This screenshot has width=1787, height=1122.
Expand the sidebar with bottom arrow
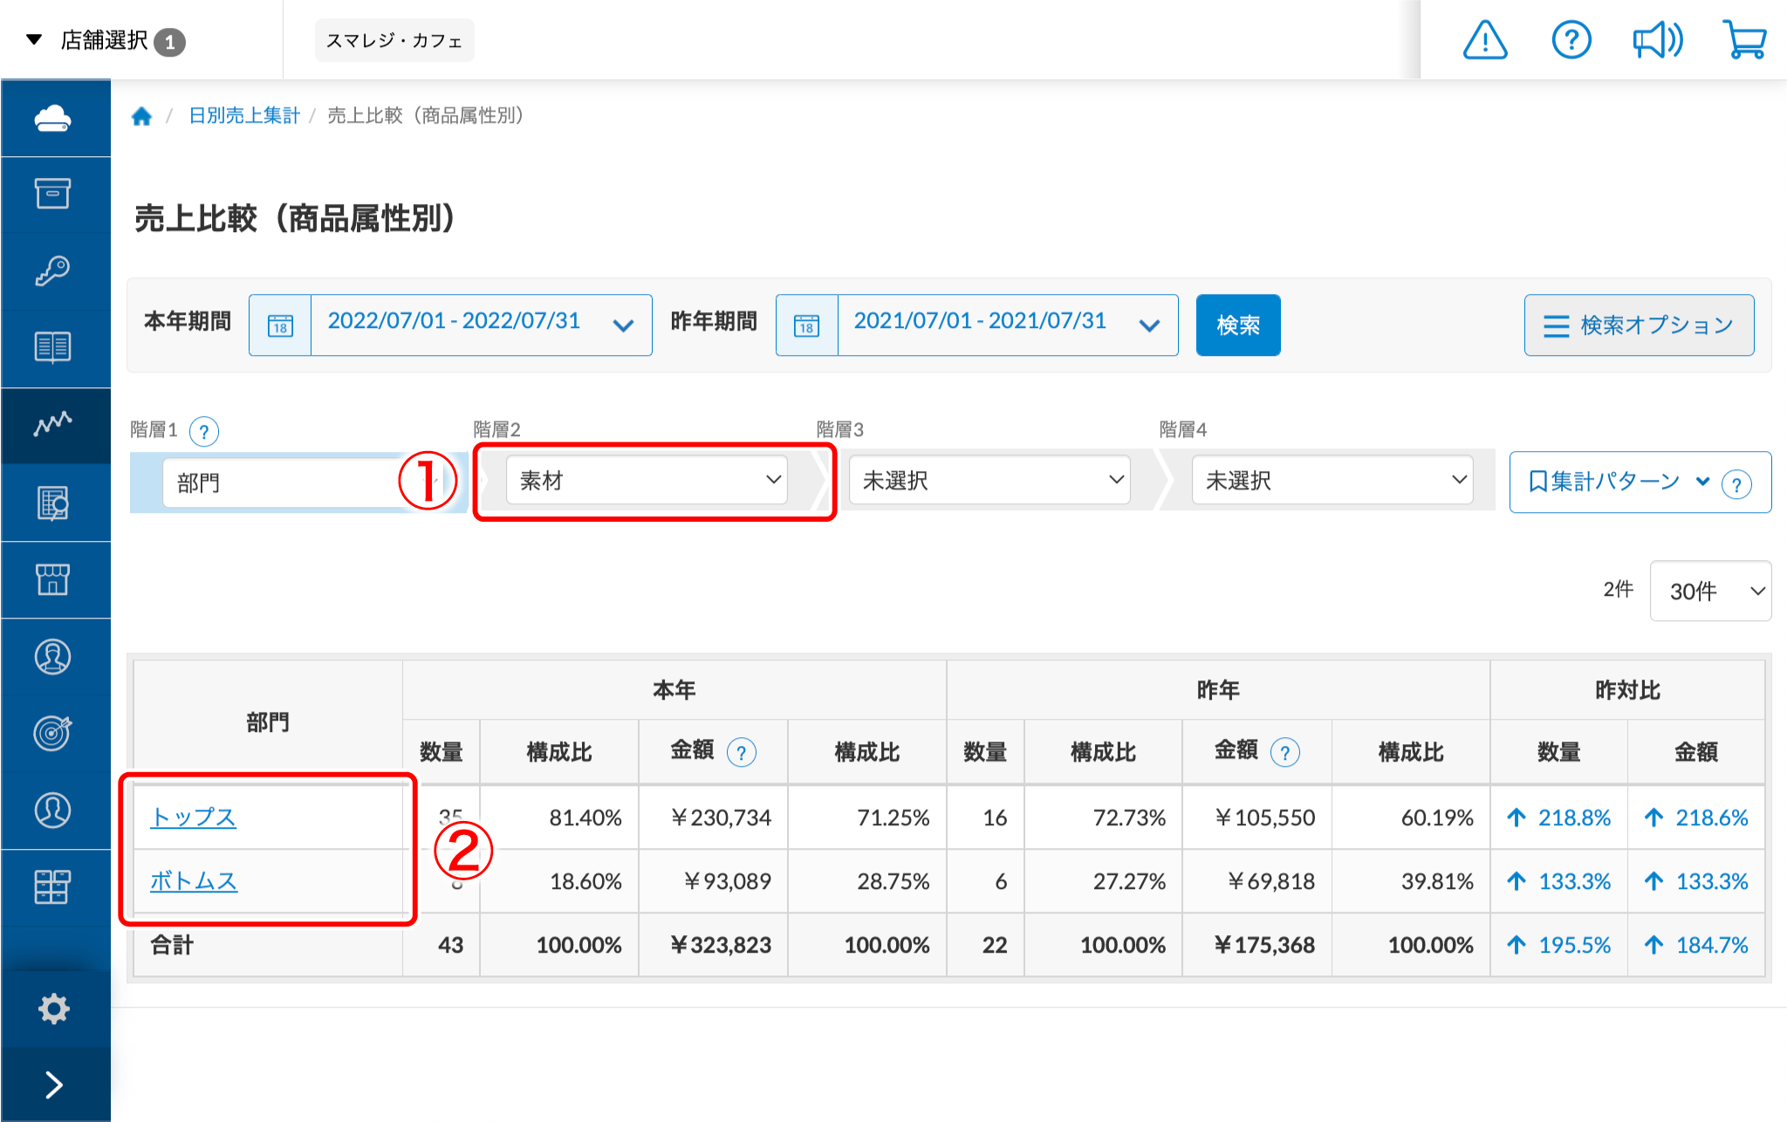[53, 1084]
